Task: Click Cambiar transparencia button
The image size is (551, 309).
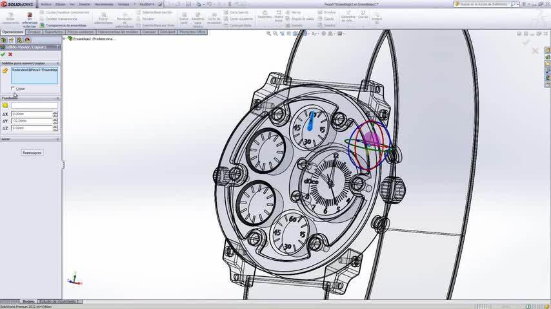Action: click(59, 19)
